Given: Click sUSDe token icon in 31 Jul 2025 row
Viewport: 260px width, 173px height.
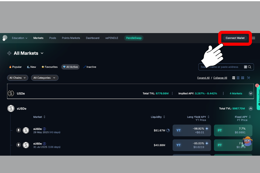Looking at the screenshot, I should pyautogui.click(x=26, y=145).
